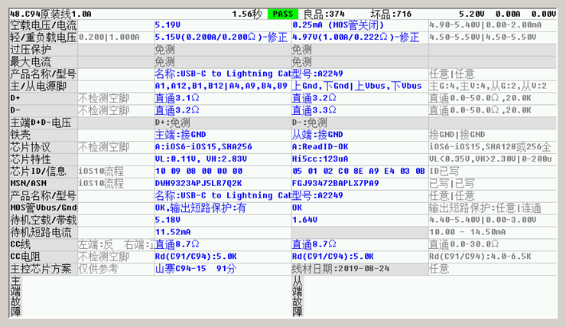Click the A:ReadID-OK chip result
The image size is (566, 327).
[320, 148]
